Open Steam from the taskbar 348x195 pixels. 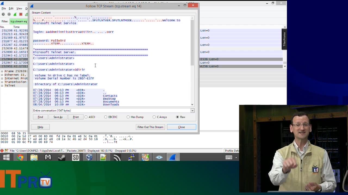pos(62,157)
